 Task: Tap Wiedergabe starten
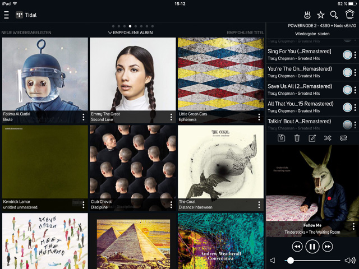tap(312, 34)
